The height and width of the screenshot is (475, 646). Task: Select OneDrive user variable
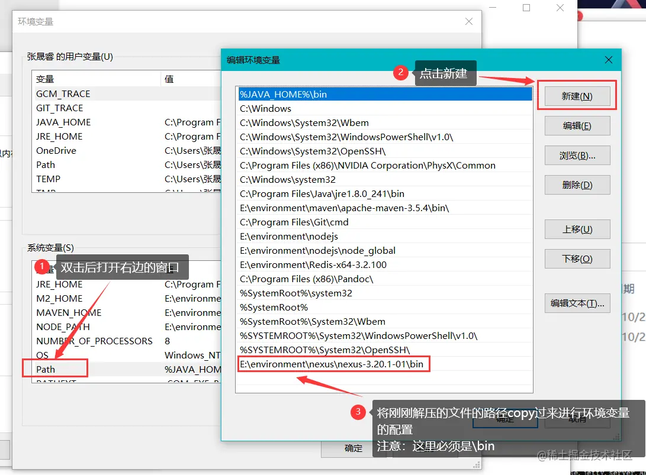tap(127, 151)
